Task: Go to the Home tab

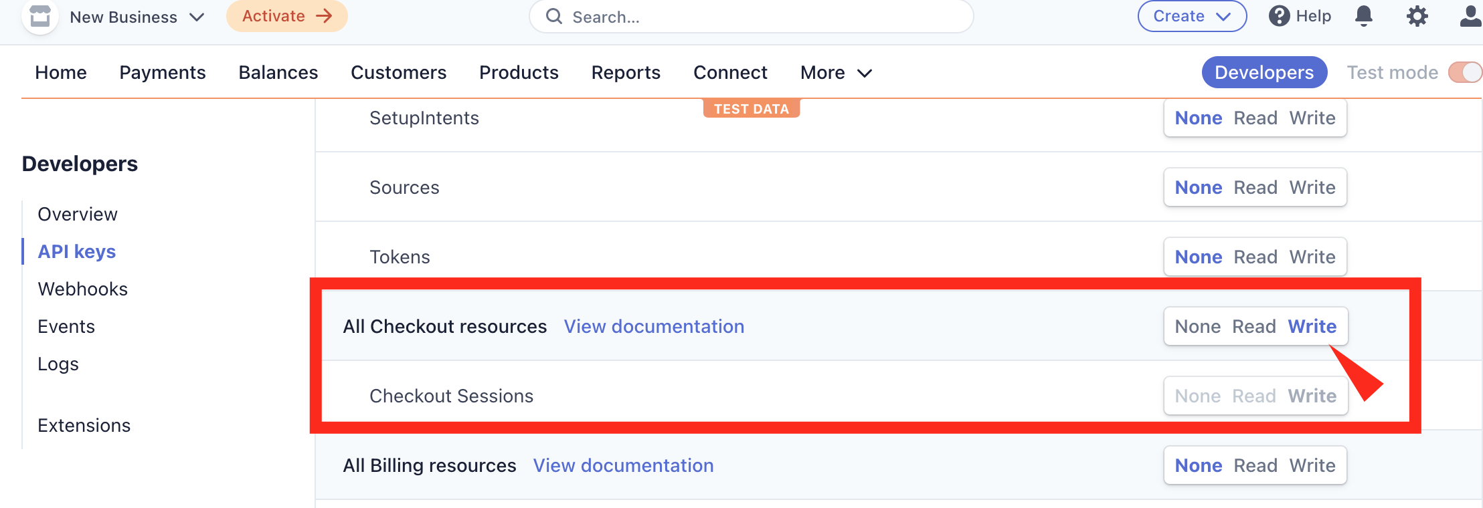Action: click(61, 72)
